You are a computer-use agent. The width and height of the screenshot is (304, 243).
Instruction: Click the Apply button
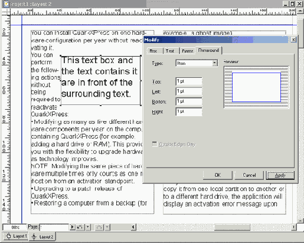click(x=280, y=175)
